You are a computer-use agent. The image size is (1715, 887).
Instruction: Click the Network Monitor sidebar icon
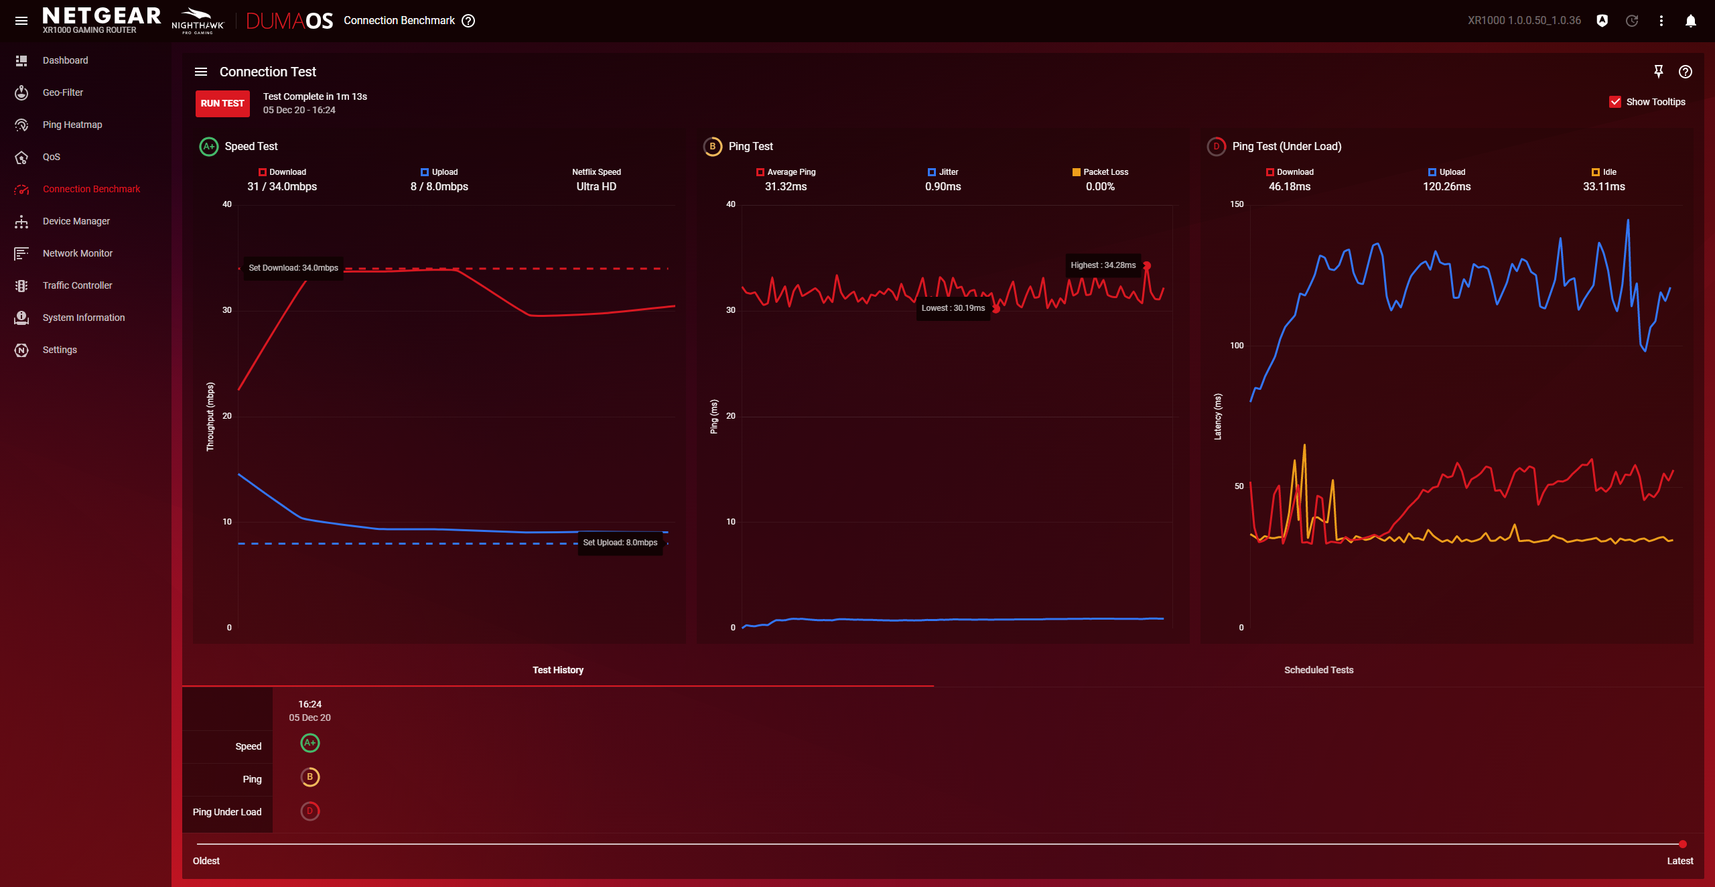[21, 253]
